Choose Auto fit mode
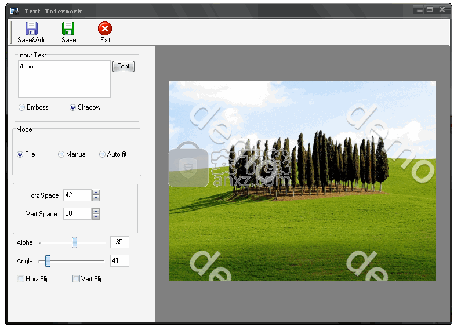Screen dimensions: 461x330 click(102, 154)
